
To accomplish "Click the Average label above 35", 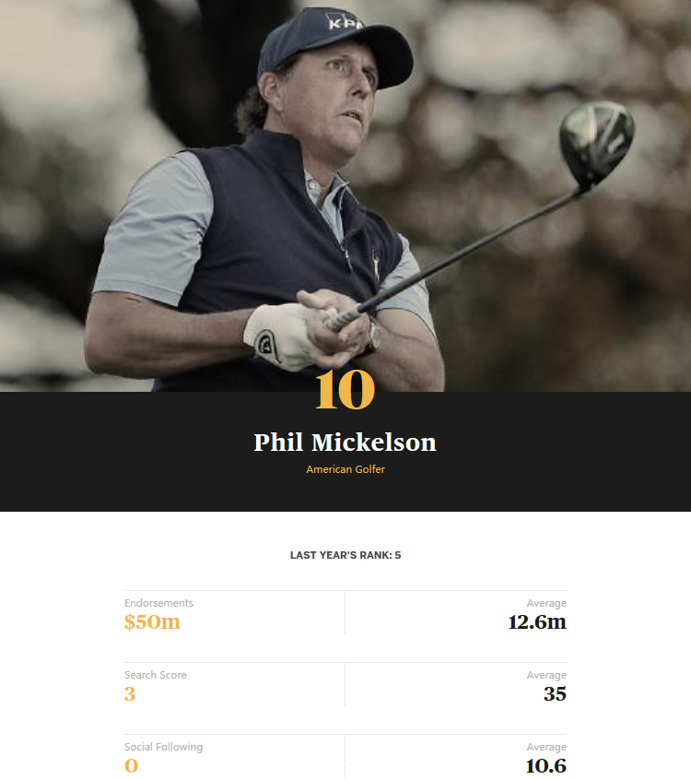I will (x=546, y=675).
